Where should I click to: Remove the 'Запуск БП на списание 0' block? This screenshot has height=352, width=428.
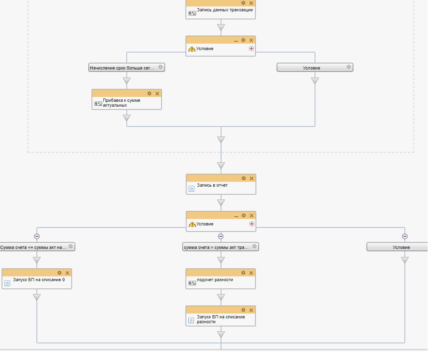pyautogui.click(x=67, y=273)
